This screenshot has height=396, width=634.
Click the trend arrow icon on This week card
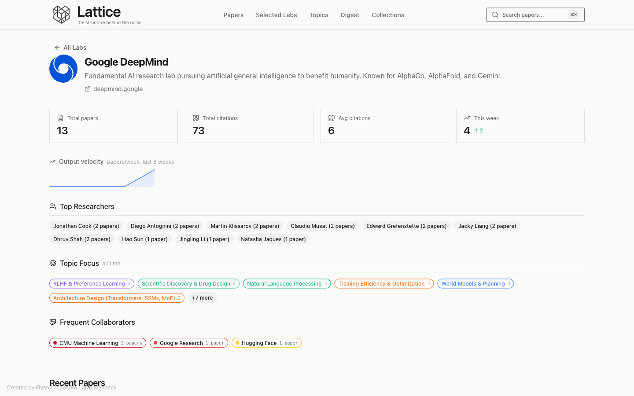(467, 117)
